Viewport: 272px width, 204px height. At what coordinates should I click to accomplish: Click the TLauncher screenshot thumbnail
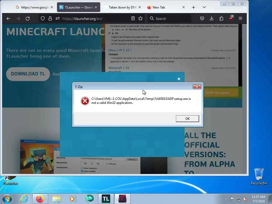click(x=93, y=157)
